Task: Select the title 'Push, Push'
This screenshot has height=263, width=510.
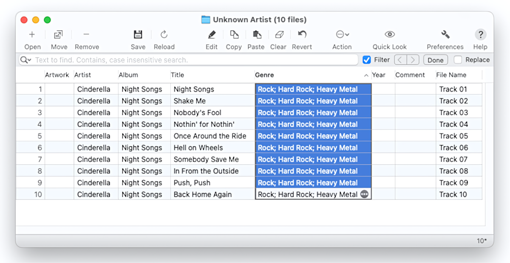Action: pyautogui.click(x=212, y=183)
